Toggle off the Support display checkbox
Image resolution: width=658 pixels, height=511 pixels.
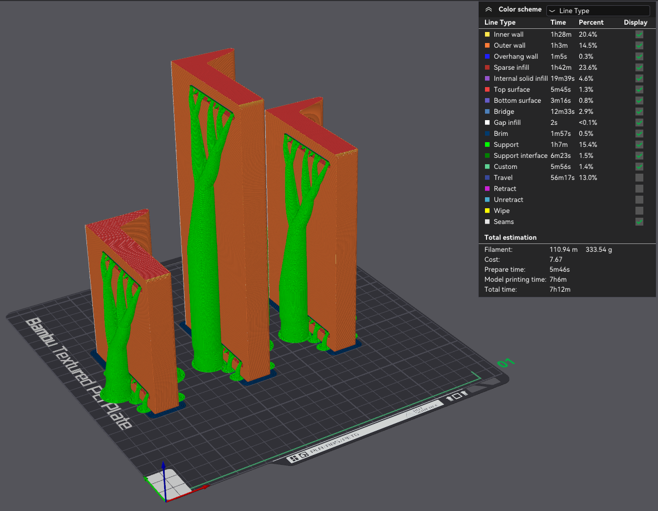click(x=639, y=145)
